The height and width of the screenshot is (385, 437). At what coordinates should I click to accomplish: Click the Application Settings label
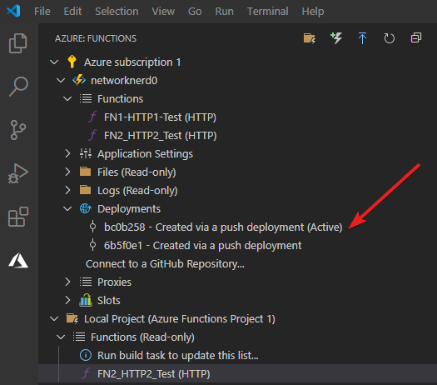145,153
